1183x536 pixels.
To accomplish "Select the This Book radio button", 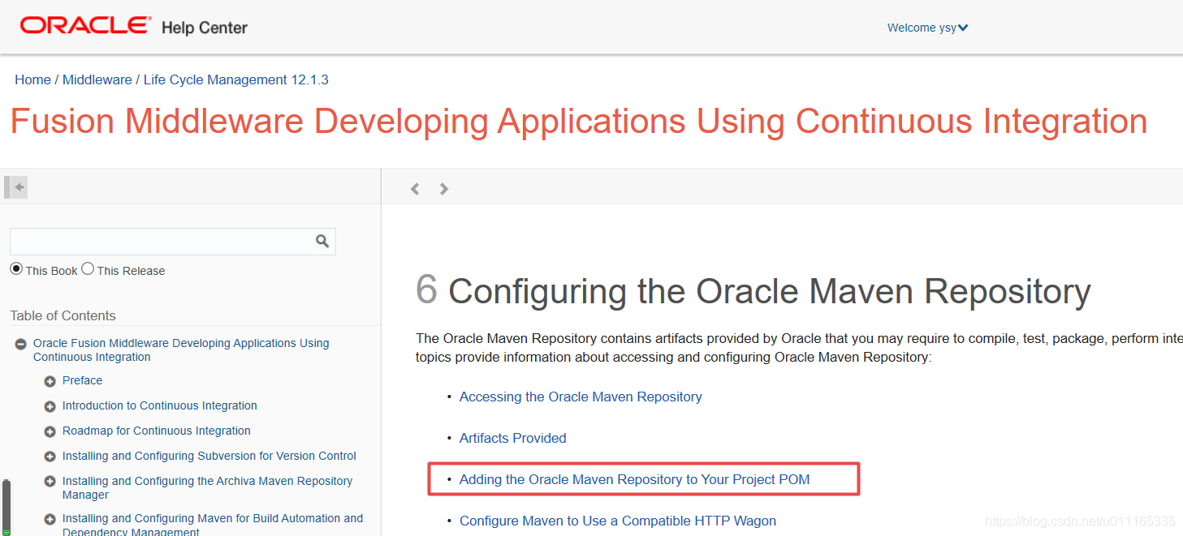I will pyautogui.click(x=16, y=269).
